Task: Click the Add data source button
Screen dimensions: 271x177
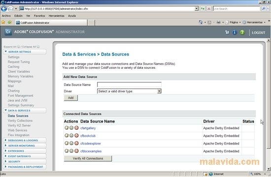Action: (71, 98)
